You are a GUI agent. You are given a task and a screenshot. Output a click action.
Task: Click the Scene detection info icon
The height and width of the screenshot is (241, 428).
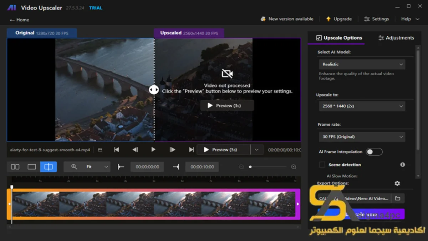pyautogui.click(x=403, y=165)
